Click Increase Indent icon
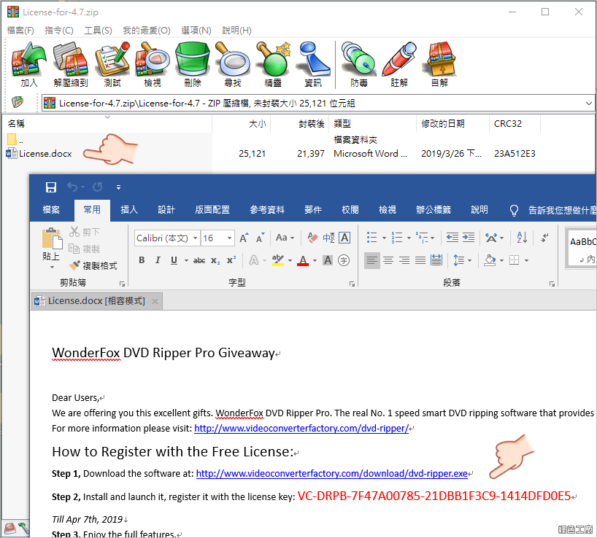The height and width of the screenshot is (538, 597). [x=469, y=238]
